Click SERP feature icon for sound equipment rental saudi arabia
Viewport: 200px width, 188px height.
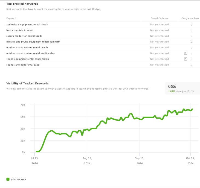(x=186, y=59)
